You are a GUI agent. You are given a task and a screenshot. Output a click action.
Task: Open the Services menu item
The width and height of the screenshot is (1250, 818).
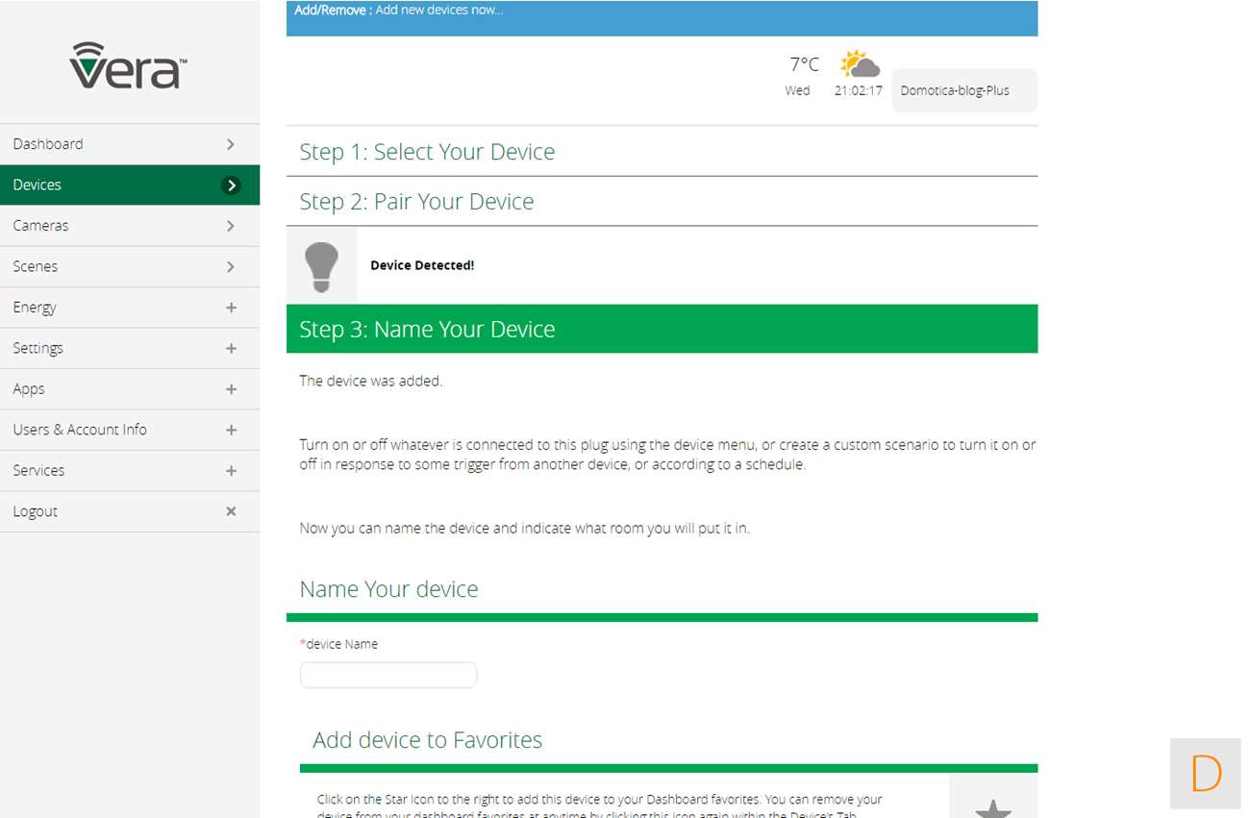tap(38, 471)
